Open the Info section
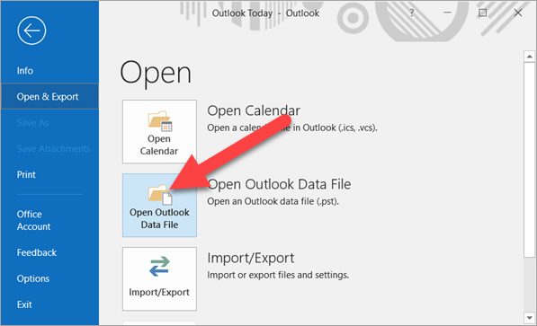Image resolution: width=537 pixels, height=326 pixels. point(25,71)
